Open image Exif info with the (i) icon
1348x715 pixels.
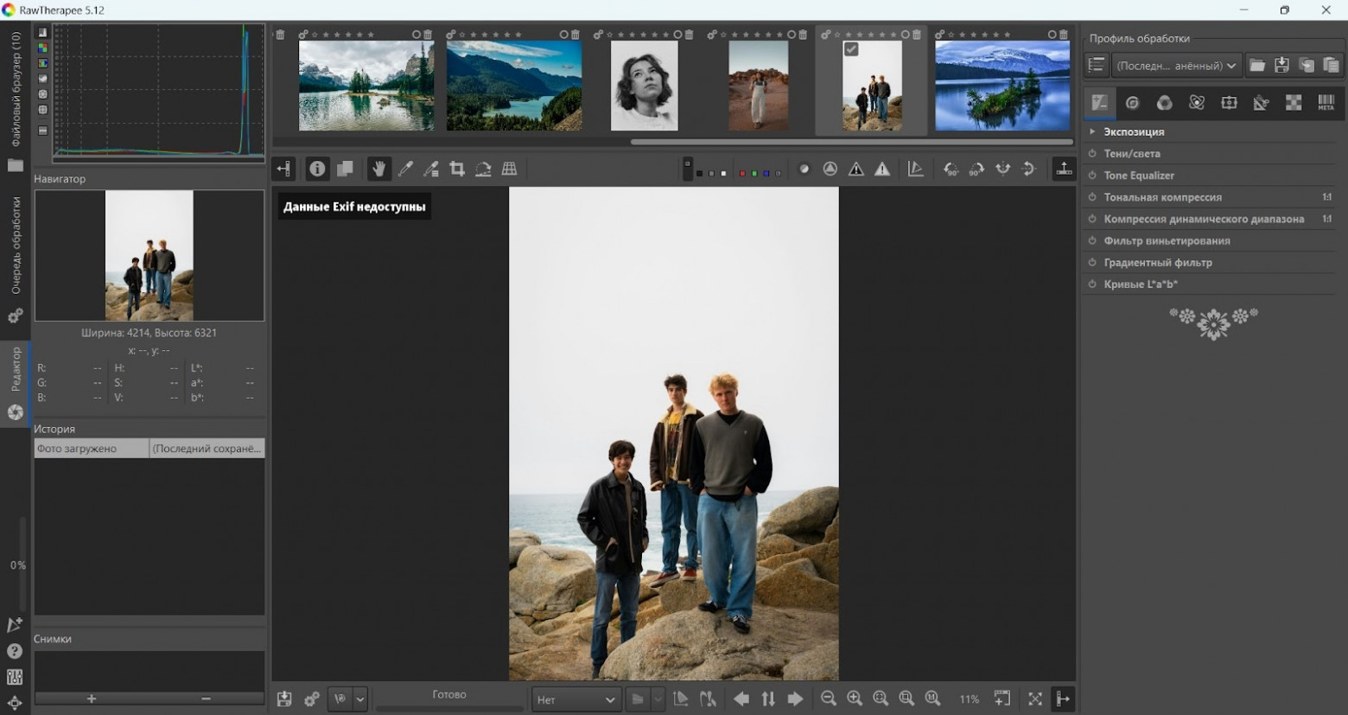click(x=317, y=169)
